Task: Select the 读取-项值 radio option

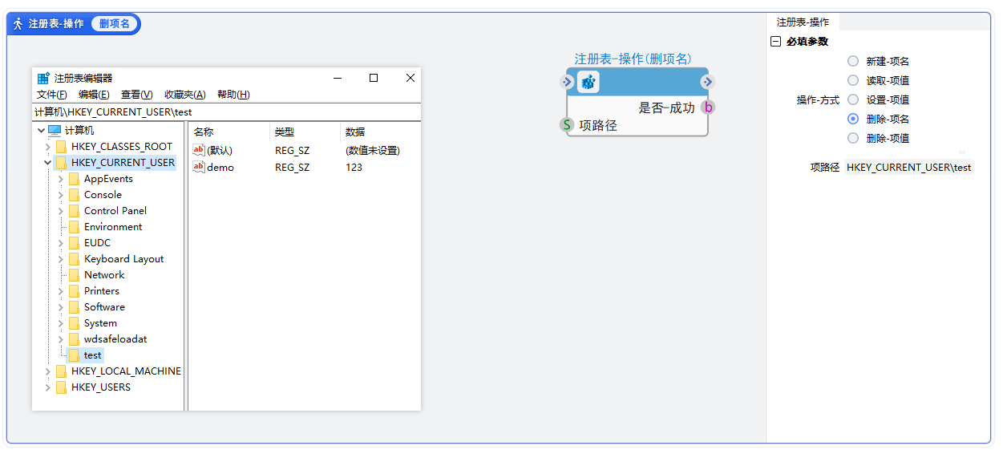Action: click(853, 80)
